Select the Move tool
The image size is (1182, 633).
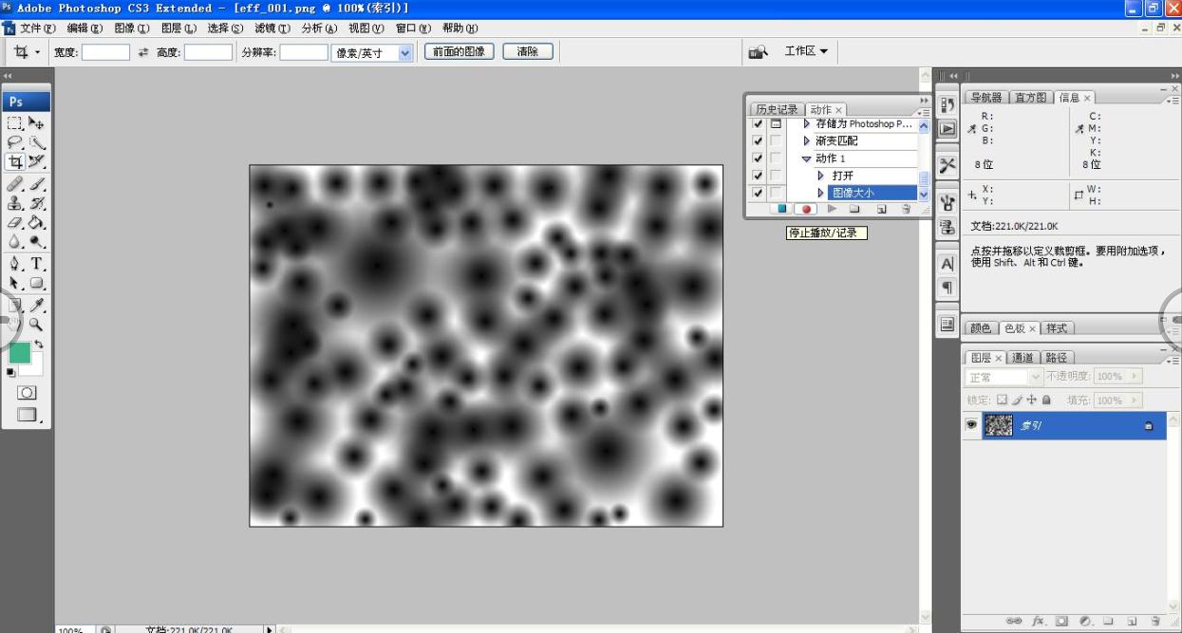pyautogui.click(x=36, y=122)
